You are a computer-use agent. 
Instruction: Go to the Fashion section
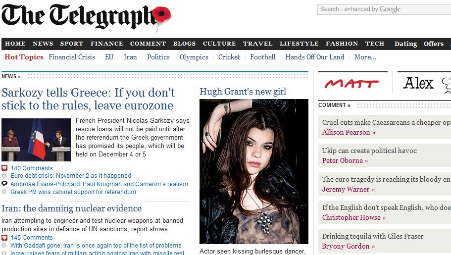coord(342,44)
